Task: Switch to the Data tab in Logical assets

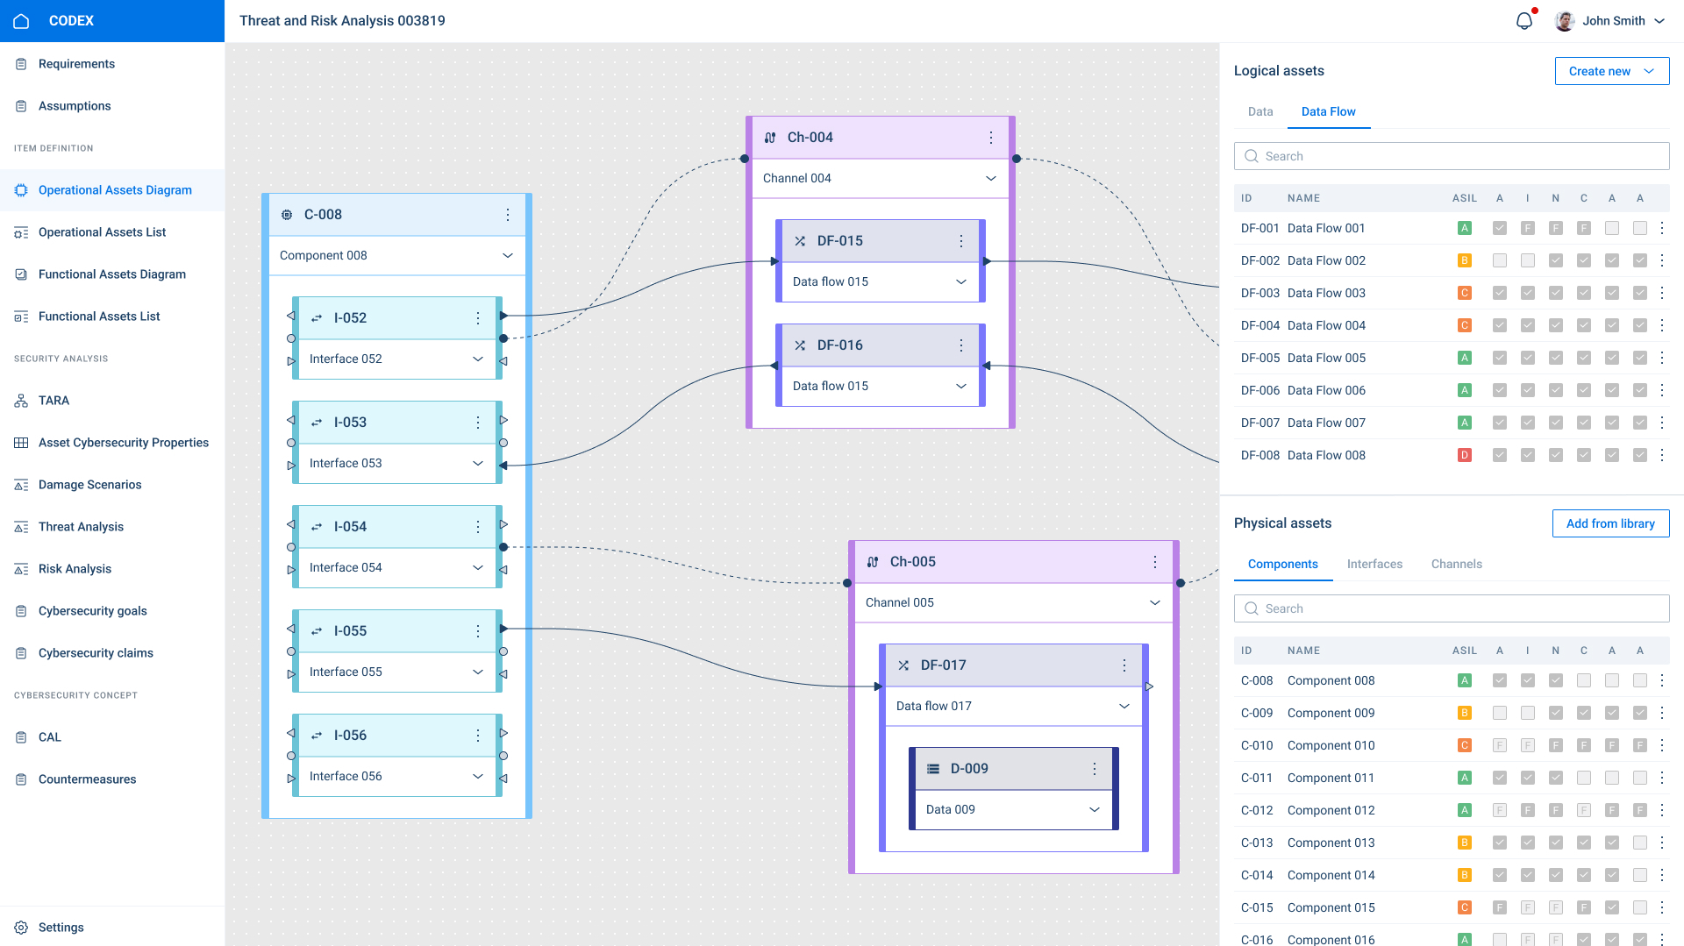Action: (1260, 111)
